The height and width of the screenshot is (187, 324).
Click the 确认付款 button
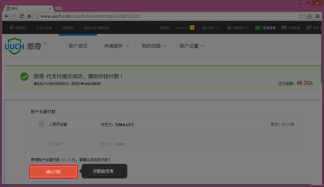(54, 172)
